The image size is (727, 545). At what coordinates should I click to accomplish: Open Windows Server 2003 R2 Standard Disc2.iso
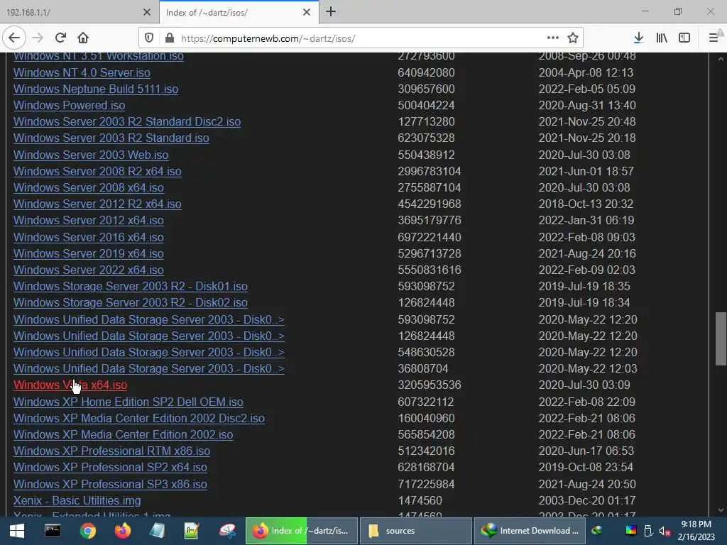pos(127,121)
